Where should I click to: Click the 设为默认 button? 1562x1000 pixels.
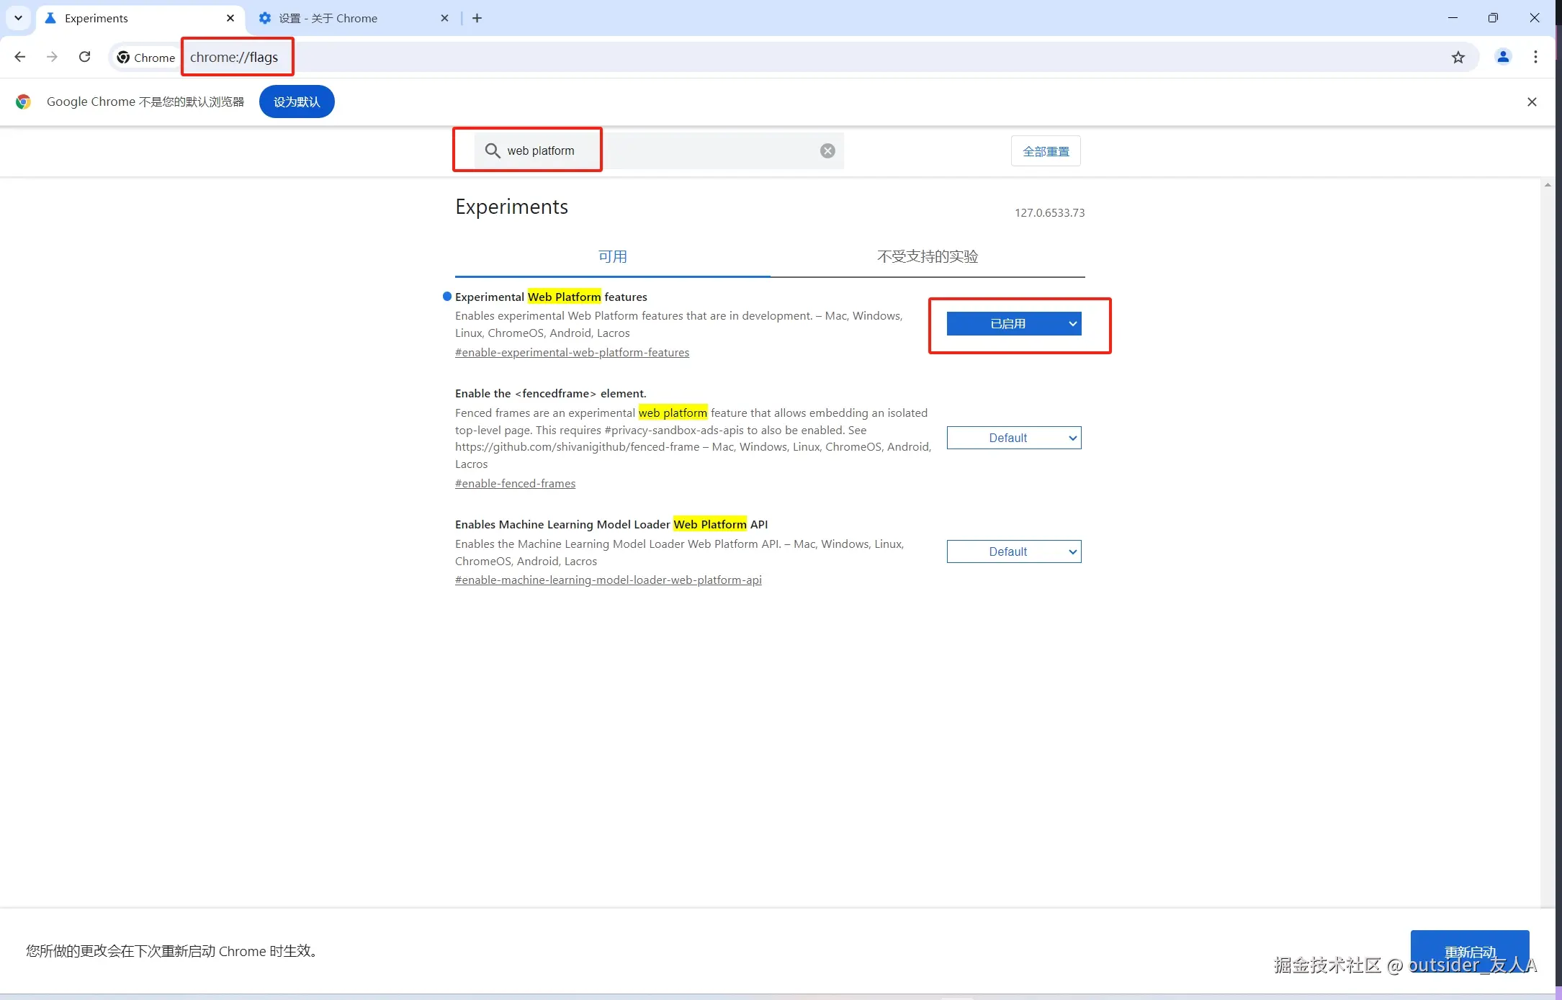297,102
